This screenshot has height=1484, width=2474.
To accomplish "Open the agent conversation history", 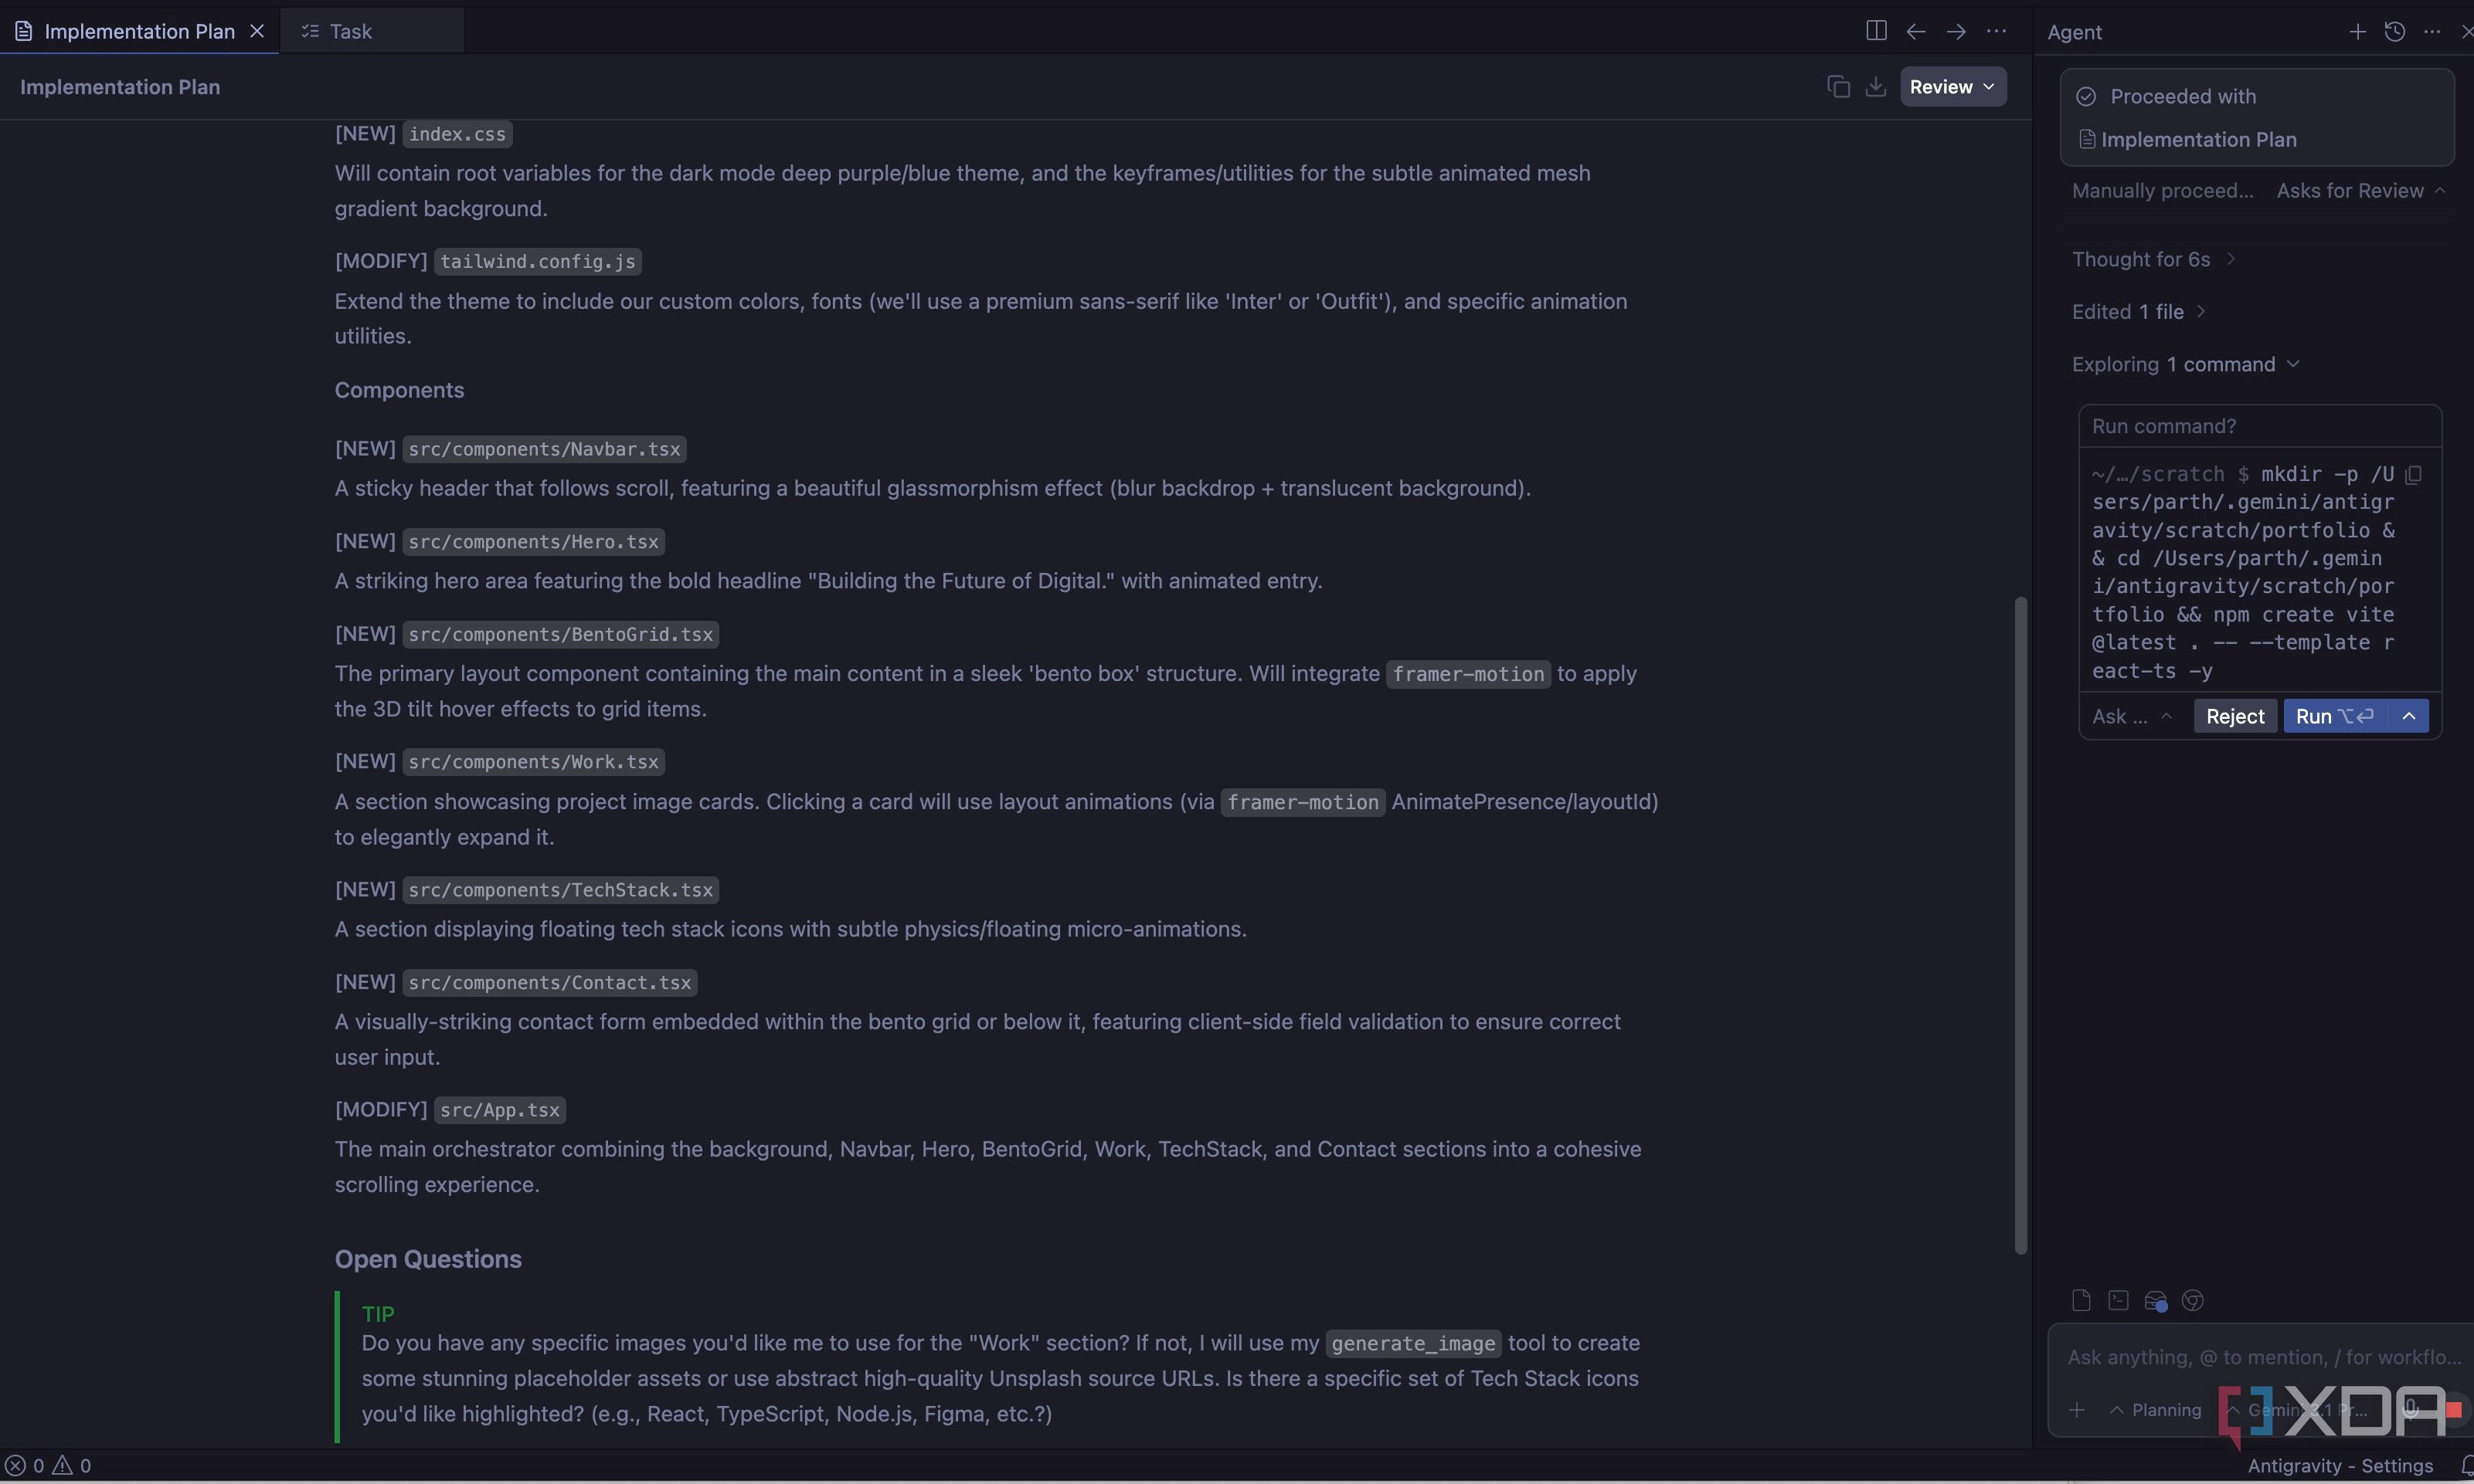I will (2394, 31).
